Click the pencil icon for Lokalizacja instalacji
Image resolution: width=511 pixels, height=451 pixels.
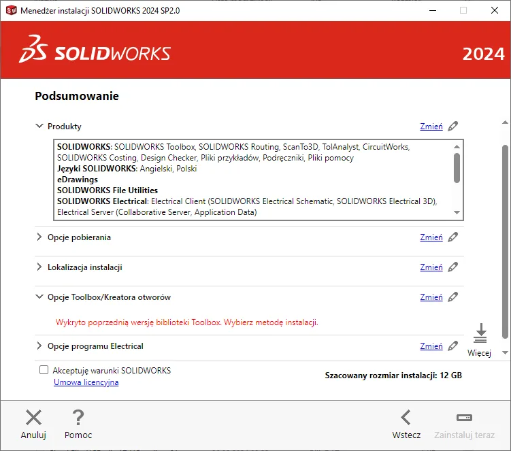tap(452, 267)
